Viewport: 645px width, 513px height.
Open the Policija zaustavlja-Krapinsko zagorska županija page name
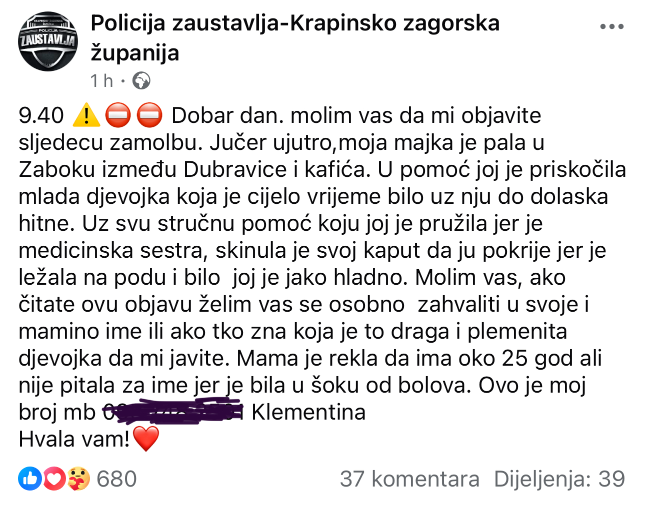point(294,37)
